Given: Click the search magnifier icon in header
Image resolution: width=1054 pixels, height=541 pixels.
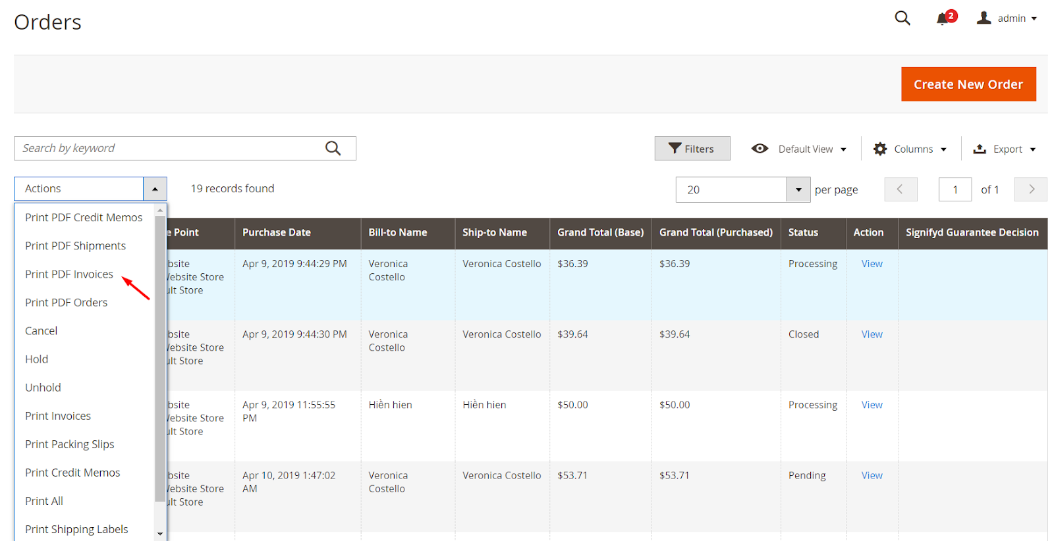Looking at the screenshot, I should click(902, 18).
